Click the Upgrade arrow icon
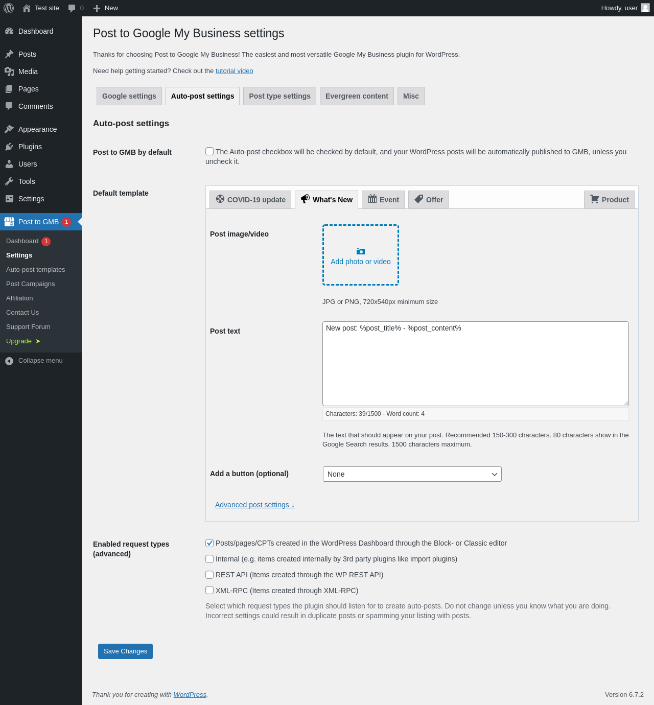The image size is (654, 705). tap(38, 341)
